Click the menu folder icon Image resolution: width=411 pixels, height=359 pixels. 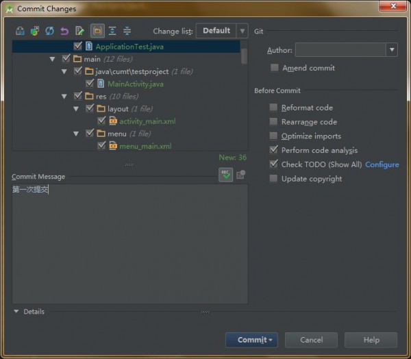coord(101,134)
